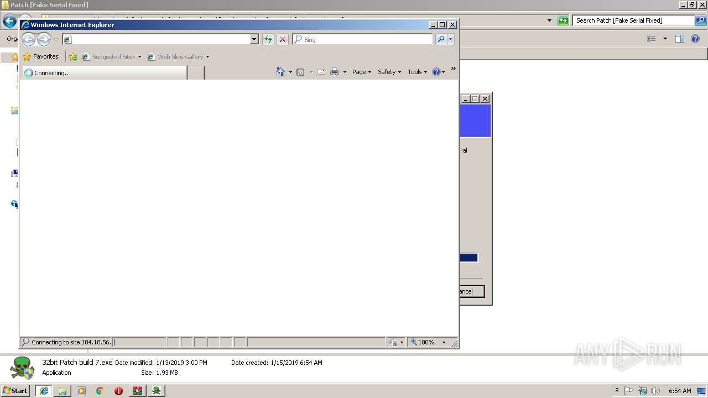Click the progress bar in the patch dialog
The image size is (708, 398).
[469, 258]
